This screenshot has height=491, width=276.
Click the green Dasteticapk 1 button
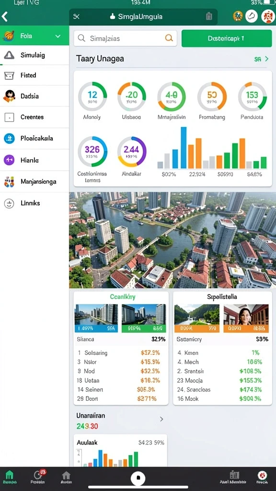point(227,38)
